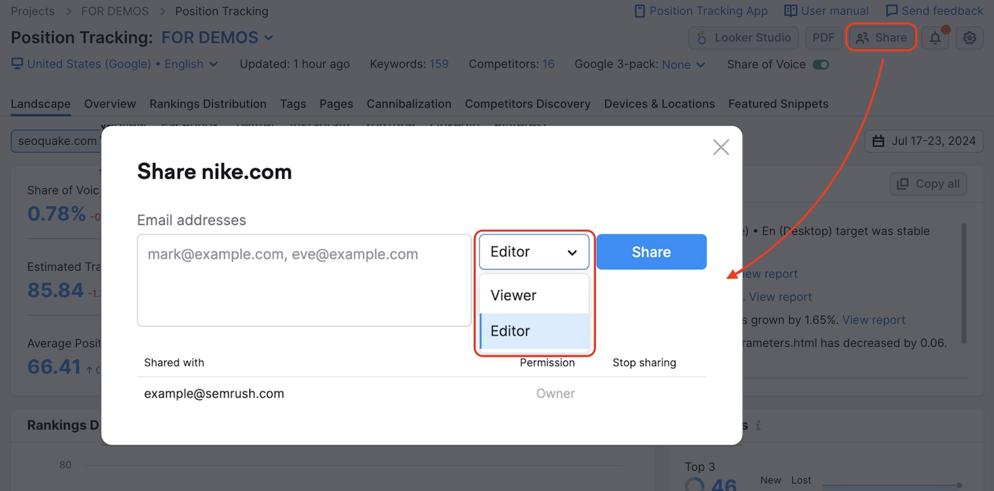The height and width of the screenshot is (491, 994).
Task: Close the Share nike.com dialog
Action: [x=721, y=147]
